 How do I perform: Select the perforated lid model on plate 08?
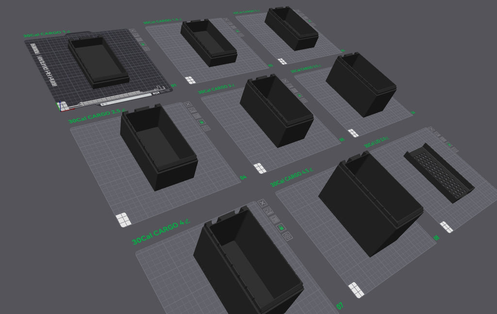[439, 172]
